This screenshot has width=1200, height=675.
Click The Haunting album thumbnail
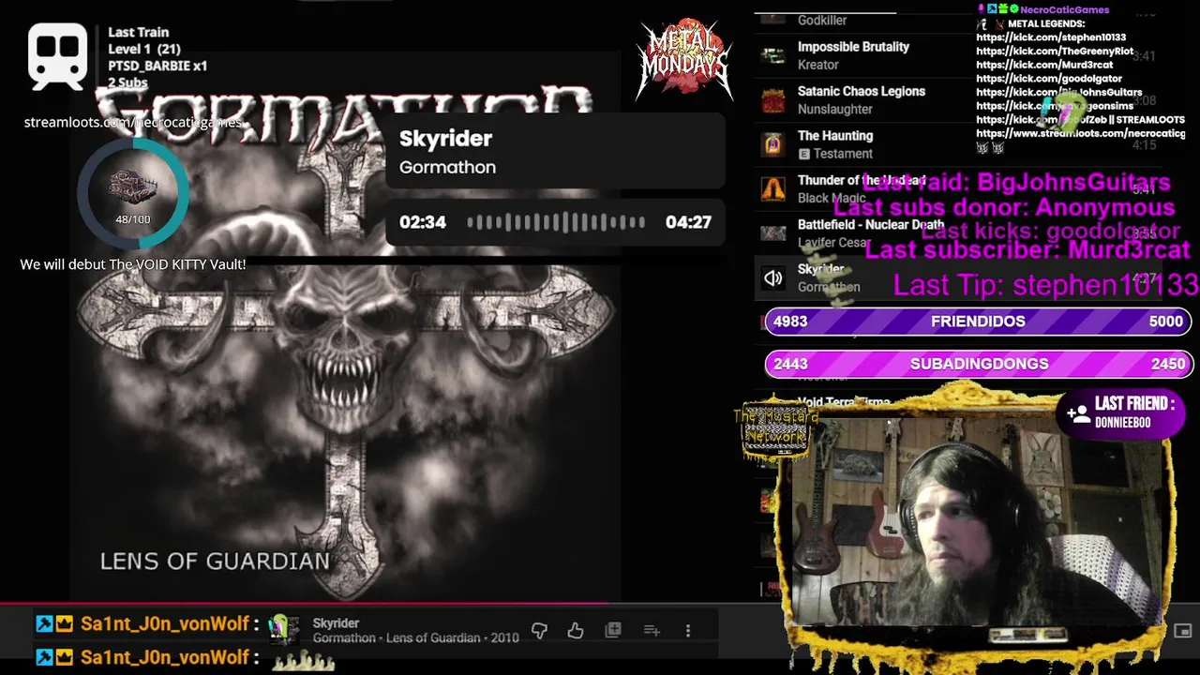coord(773,144)
